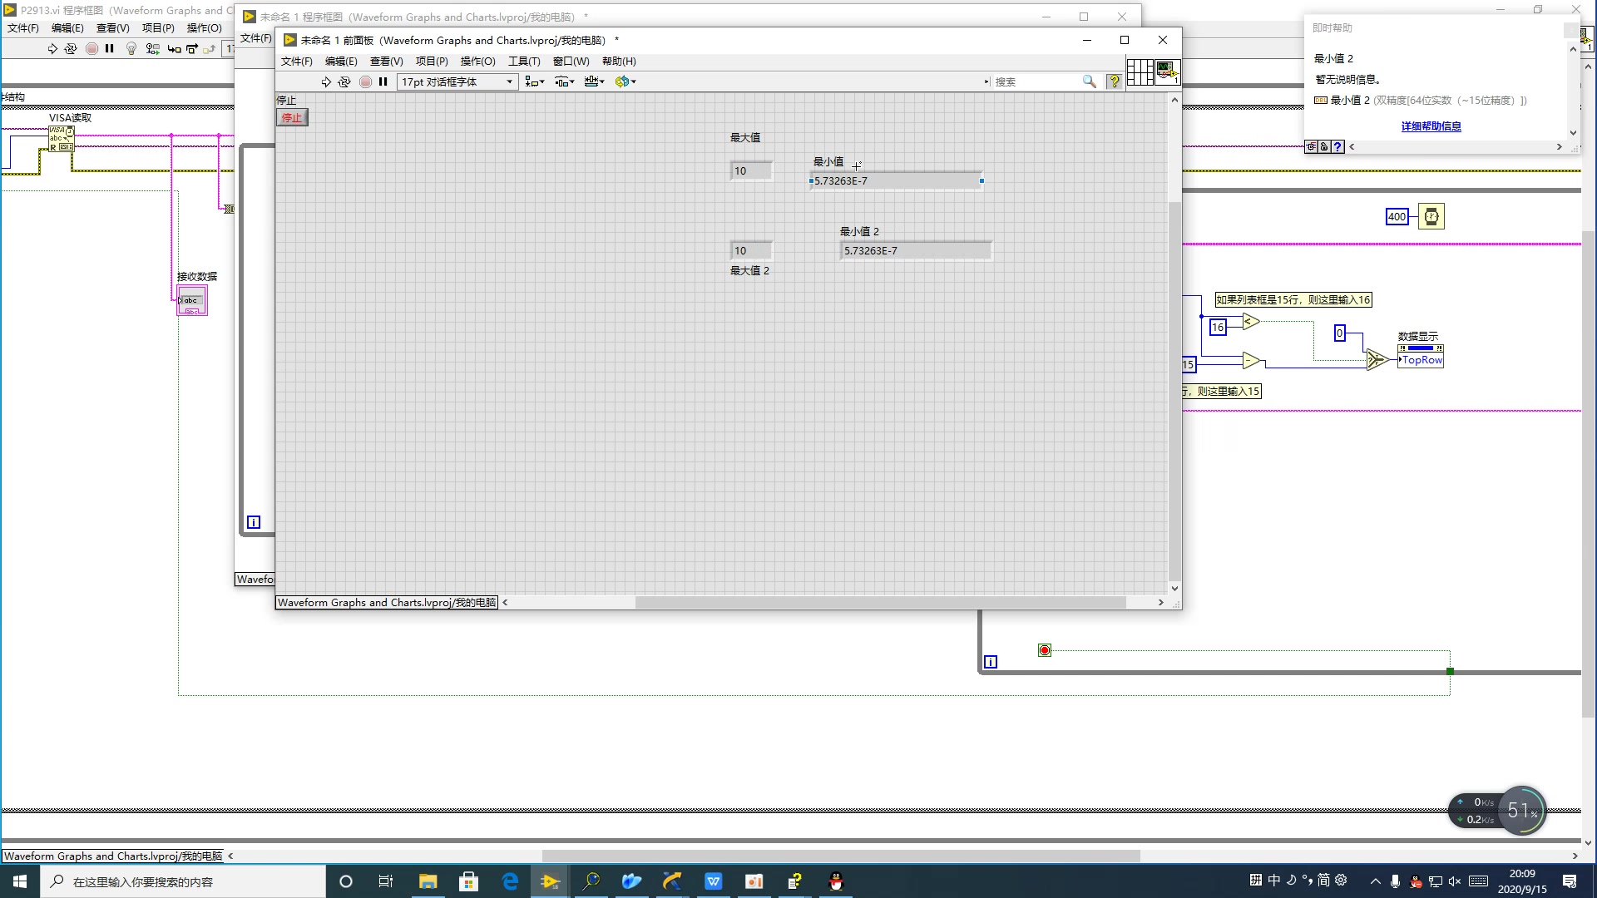Image resolution: width=1597 pixels, height=898 pixels.
Task: Toggle the red 停止 boolean button
Action: click(292, 117)
